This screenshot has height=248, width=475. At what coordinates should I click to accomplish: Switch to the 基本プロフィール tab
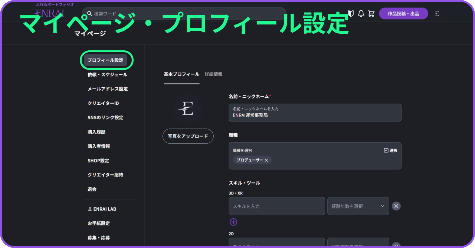click(181, 74)
